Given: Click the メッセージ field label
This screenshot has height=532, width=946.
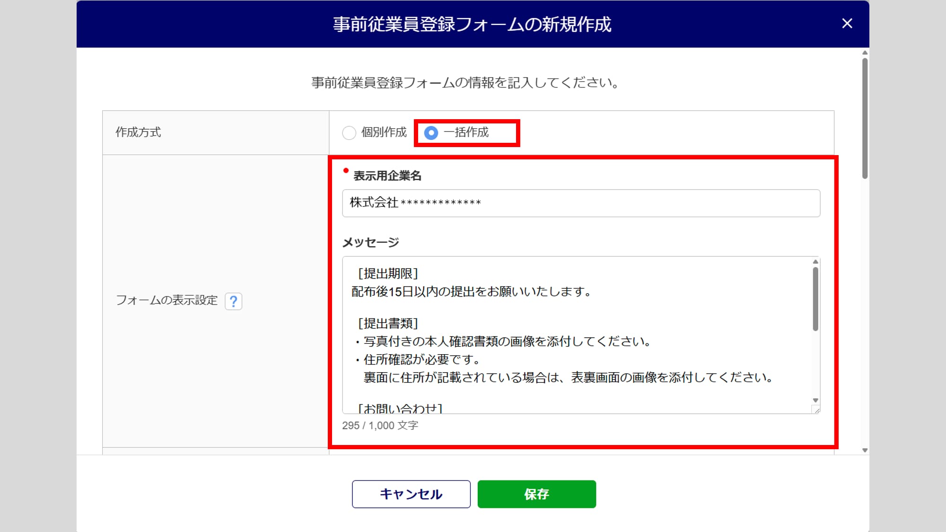Looking at the screenshot, I should click(x=370, y=243).
